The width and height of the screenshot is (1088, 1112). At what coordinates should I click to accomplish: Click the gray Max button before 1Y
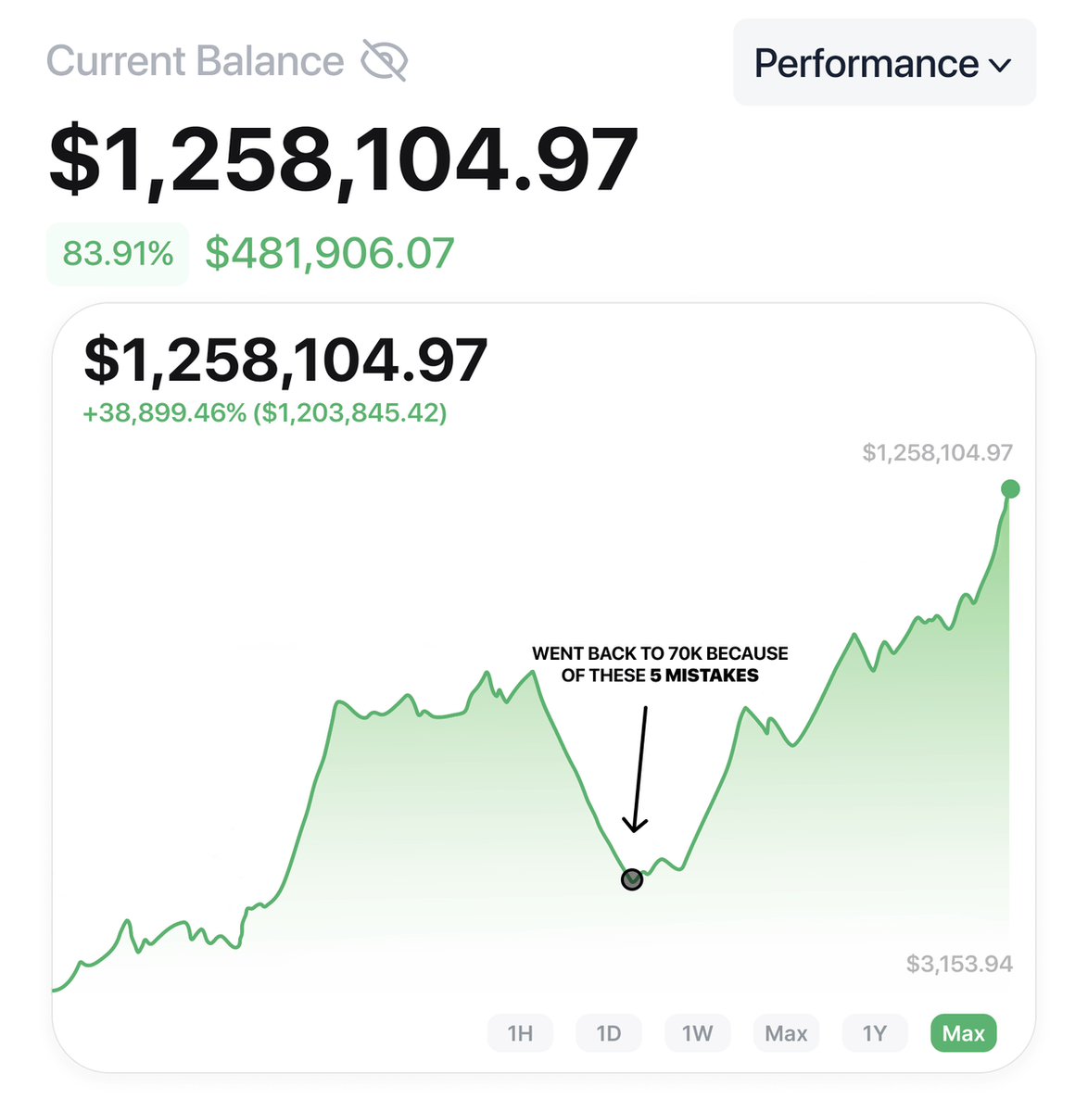tap(786, 1033)
